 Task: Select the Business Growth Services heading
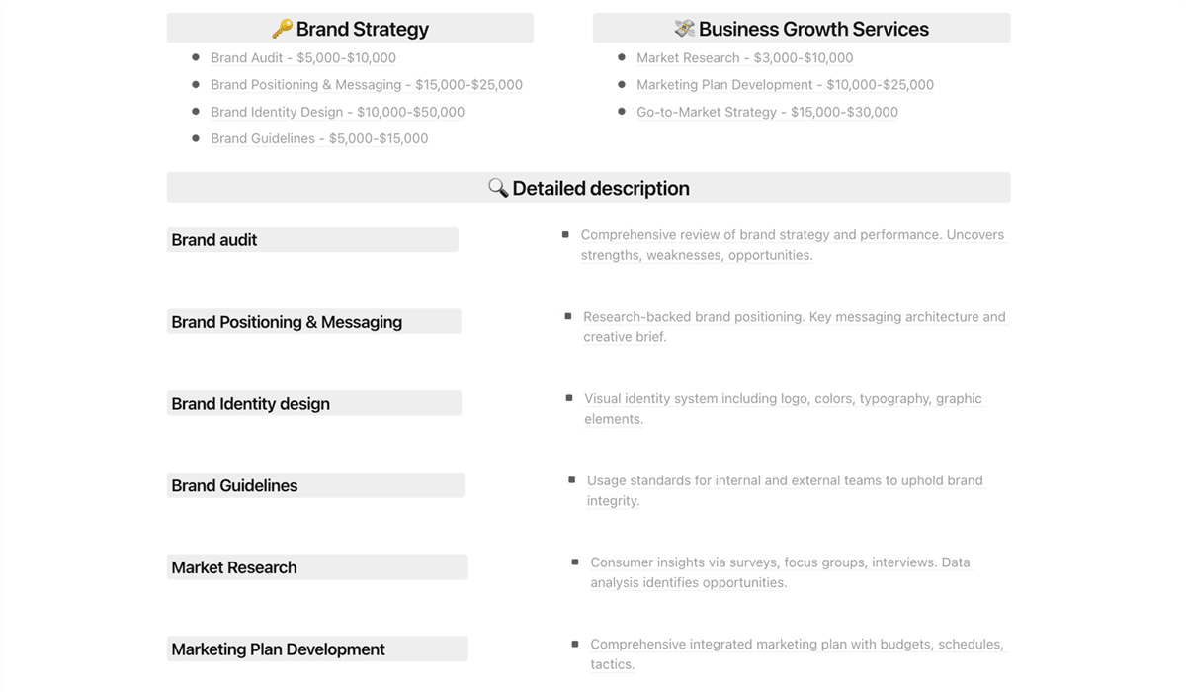click(802, 29)
